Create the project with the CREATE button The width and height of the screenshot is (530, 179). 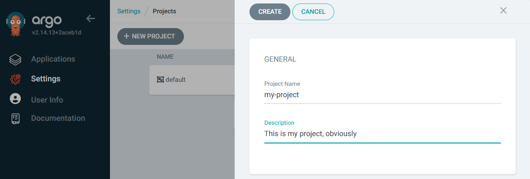coord(270,12)
